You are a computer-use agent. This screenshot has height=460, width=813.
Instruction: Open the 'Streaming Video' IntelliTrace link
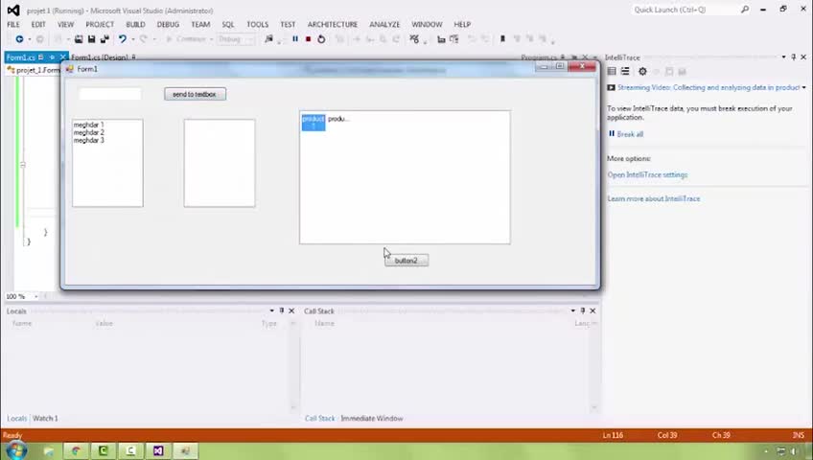tap(708, 87)
